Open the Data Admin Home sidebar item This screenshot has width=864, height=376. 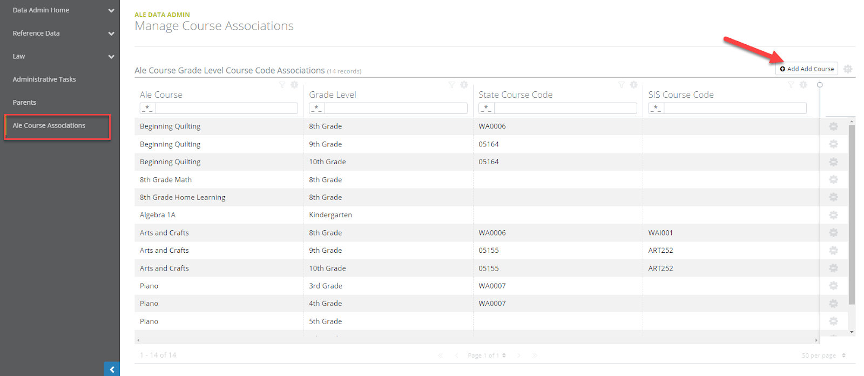(41, 10)
